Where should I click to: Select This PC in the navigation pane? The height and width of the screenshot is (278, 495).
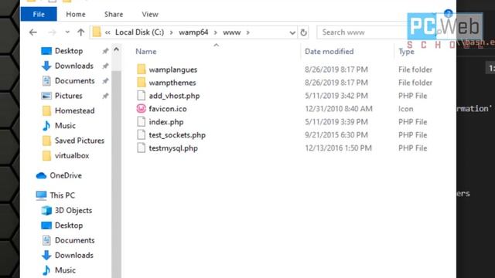[x=63, y=195]
